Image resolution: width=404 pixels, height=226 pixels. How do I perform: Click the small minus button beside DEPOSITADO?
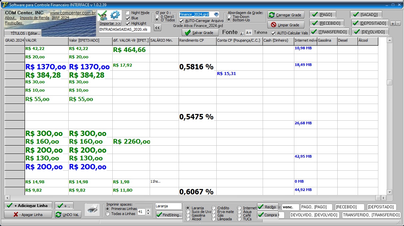(x=398, y=24)
